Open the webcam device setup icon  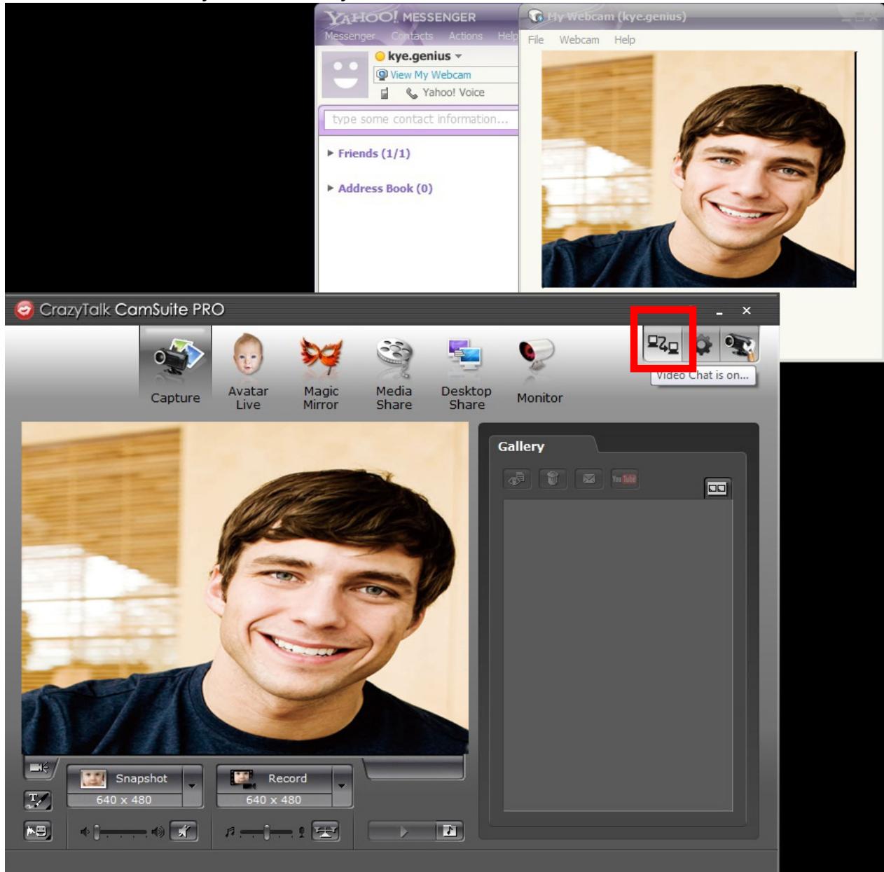(x=740, y=345)
